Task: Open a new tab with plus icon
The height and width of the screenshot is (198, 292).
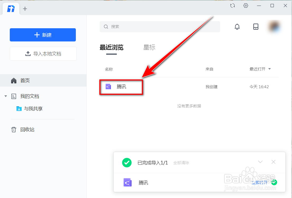Action: tap(25, 9)
